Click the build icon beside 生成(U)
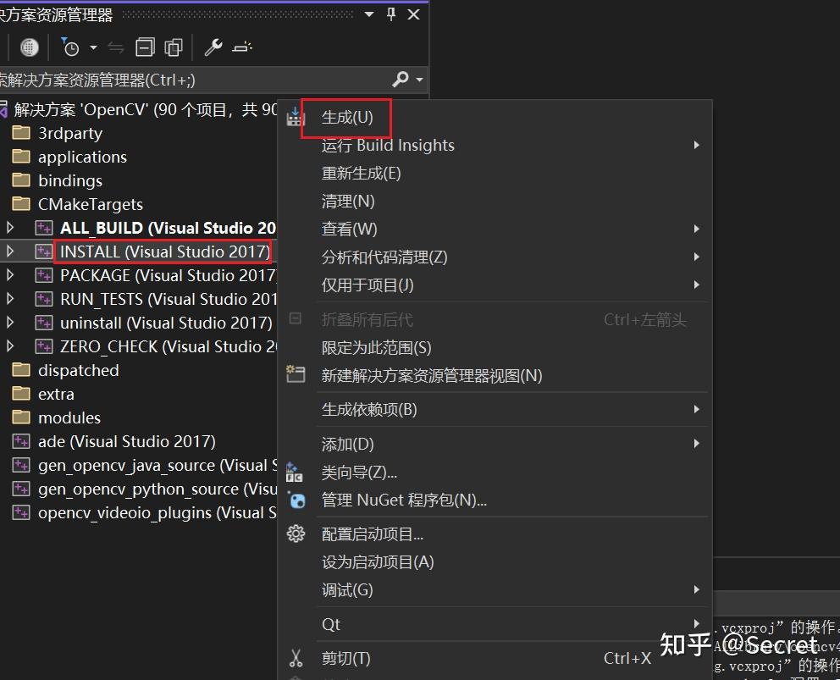Image resolution: width=840 pixels, height=680 pixels. 296,117
